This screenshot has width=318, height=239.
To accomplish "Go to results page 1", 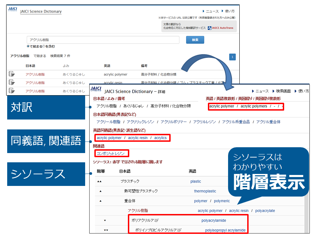I will pyautogui.click(x=233, y=57).
